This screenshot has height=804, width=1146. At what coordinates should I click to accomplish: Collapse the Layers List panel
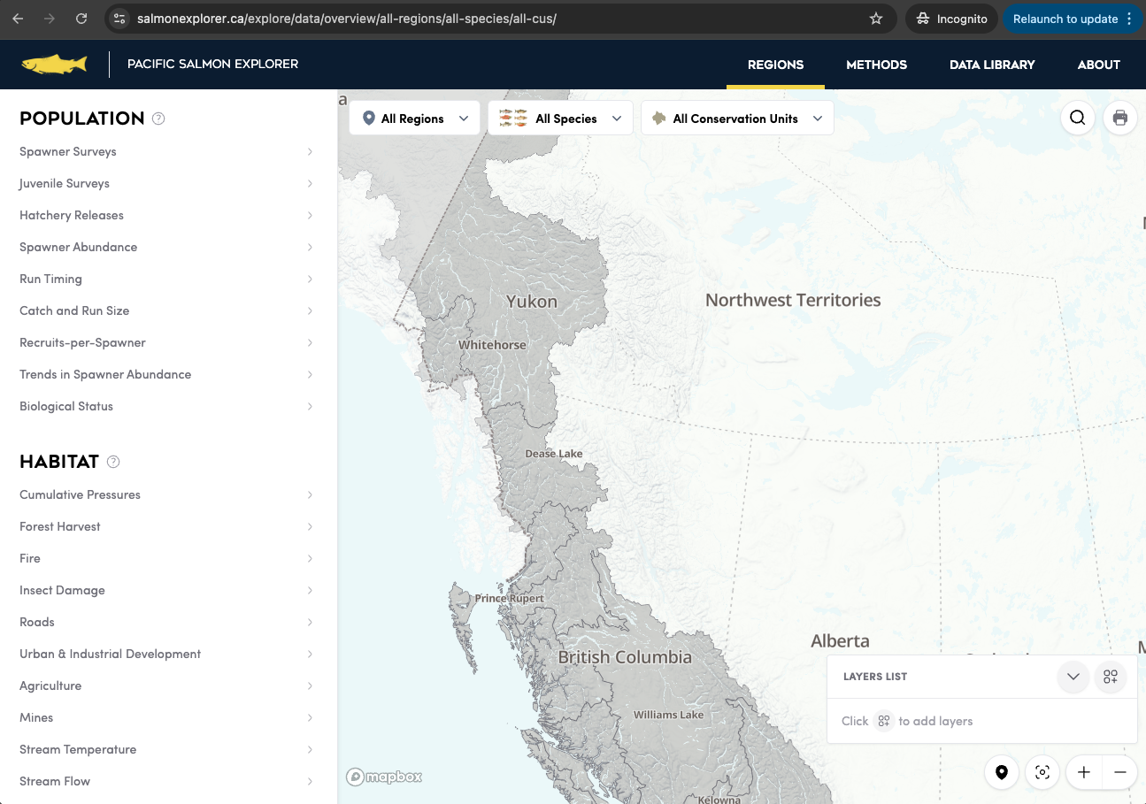click(1073, 677)
